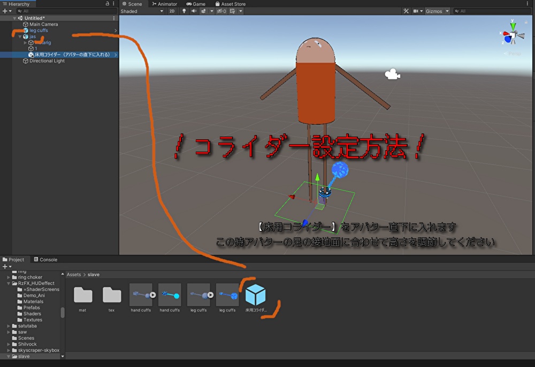The width and height of the screenshot is (535, 367).
Task: Click Assets in the Project breadcrumb
Action: (73, 274)
